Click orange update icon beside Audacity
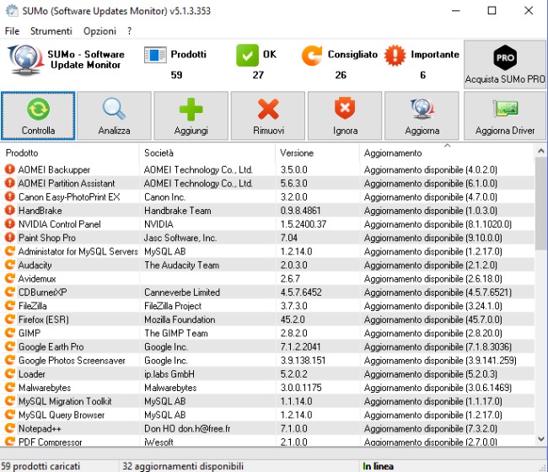Viewport: 548px width, 472px height. (10, 265)
